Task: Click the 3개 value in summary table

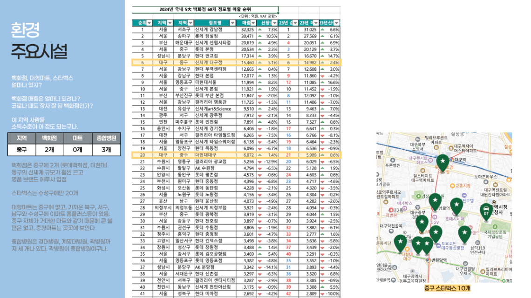Action: pyautogui.click(x=106, y=150)
